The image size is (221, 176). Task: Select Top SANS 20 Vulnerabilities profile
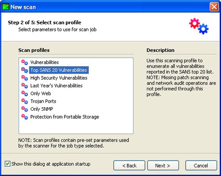(59, 70)
